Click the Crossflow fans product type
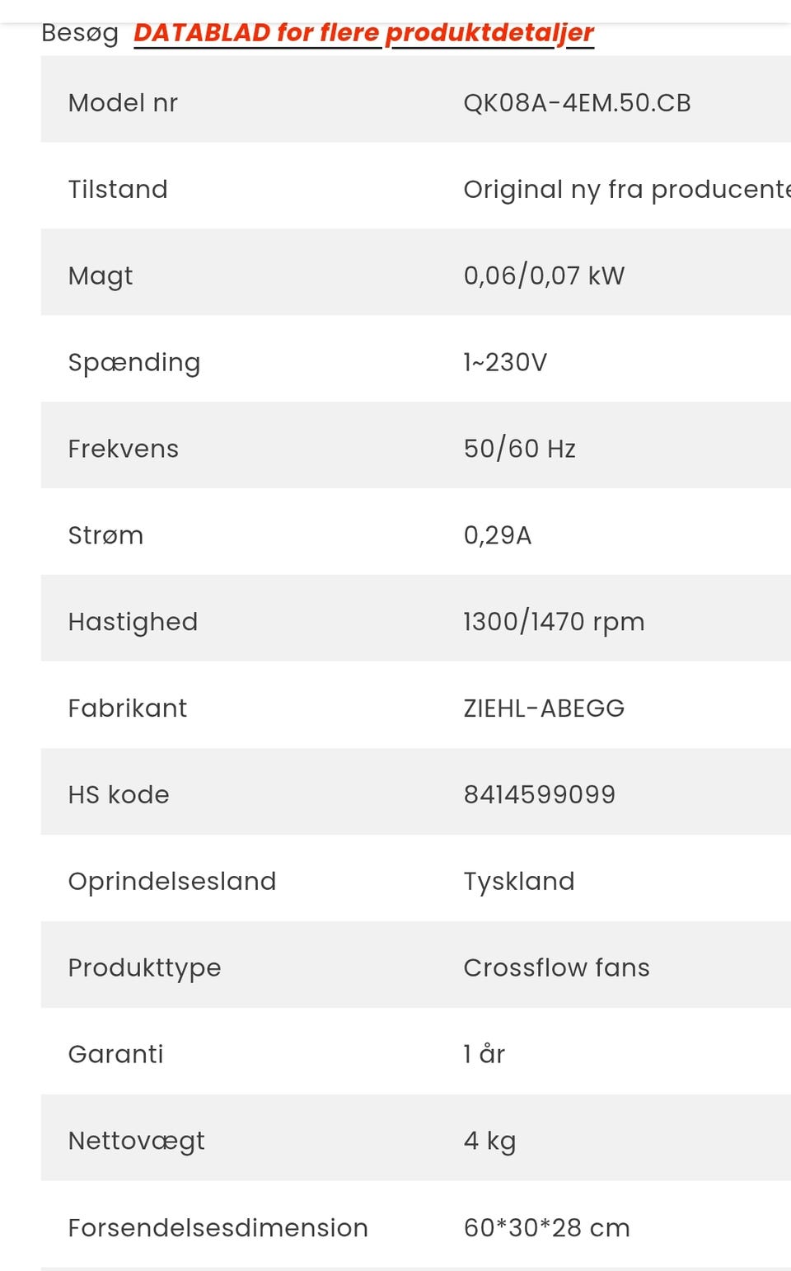This screenshot has width=791, height=1271. click(x=556, y=967)
